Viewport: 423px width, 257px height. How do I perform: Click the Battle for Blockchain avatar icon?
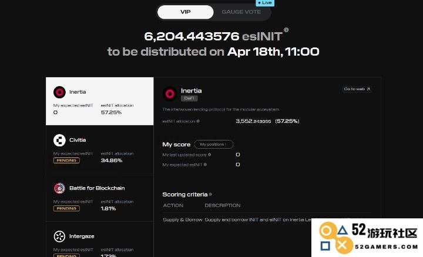click(59, 189)
